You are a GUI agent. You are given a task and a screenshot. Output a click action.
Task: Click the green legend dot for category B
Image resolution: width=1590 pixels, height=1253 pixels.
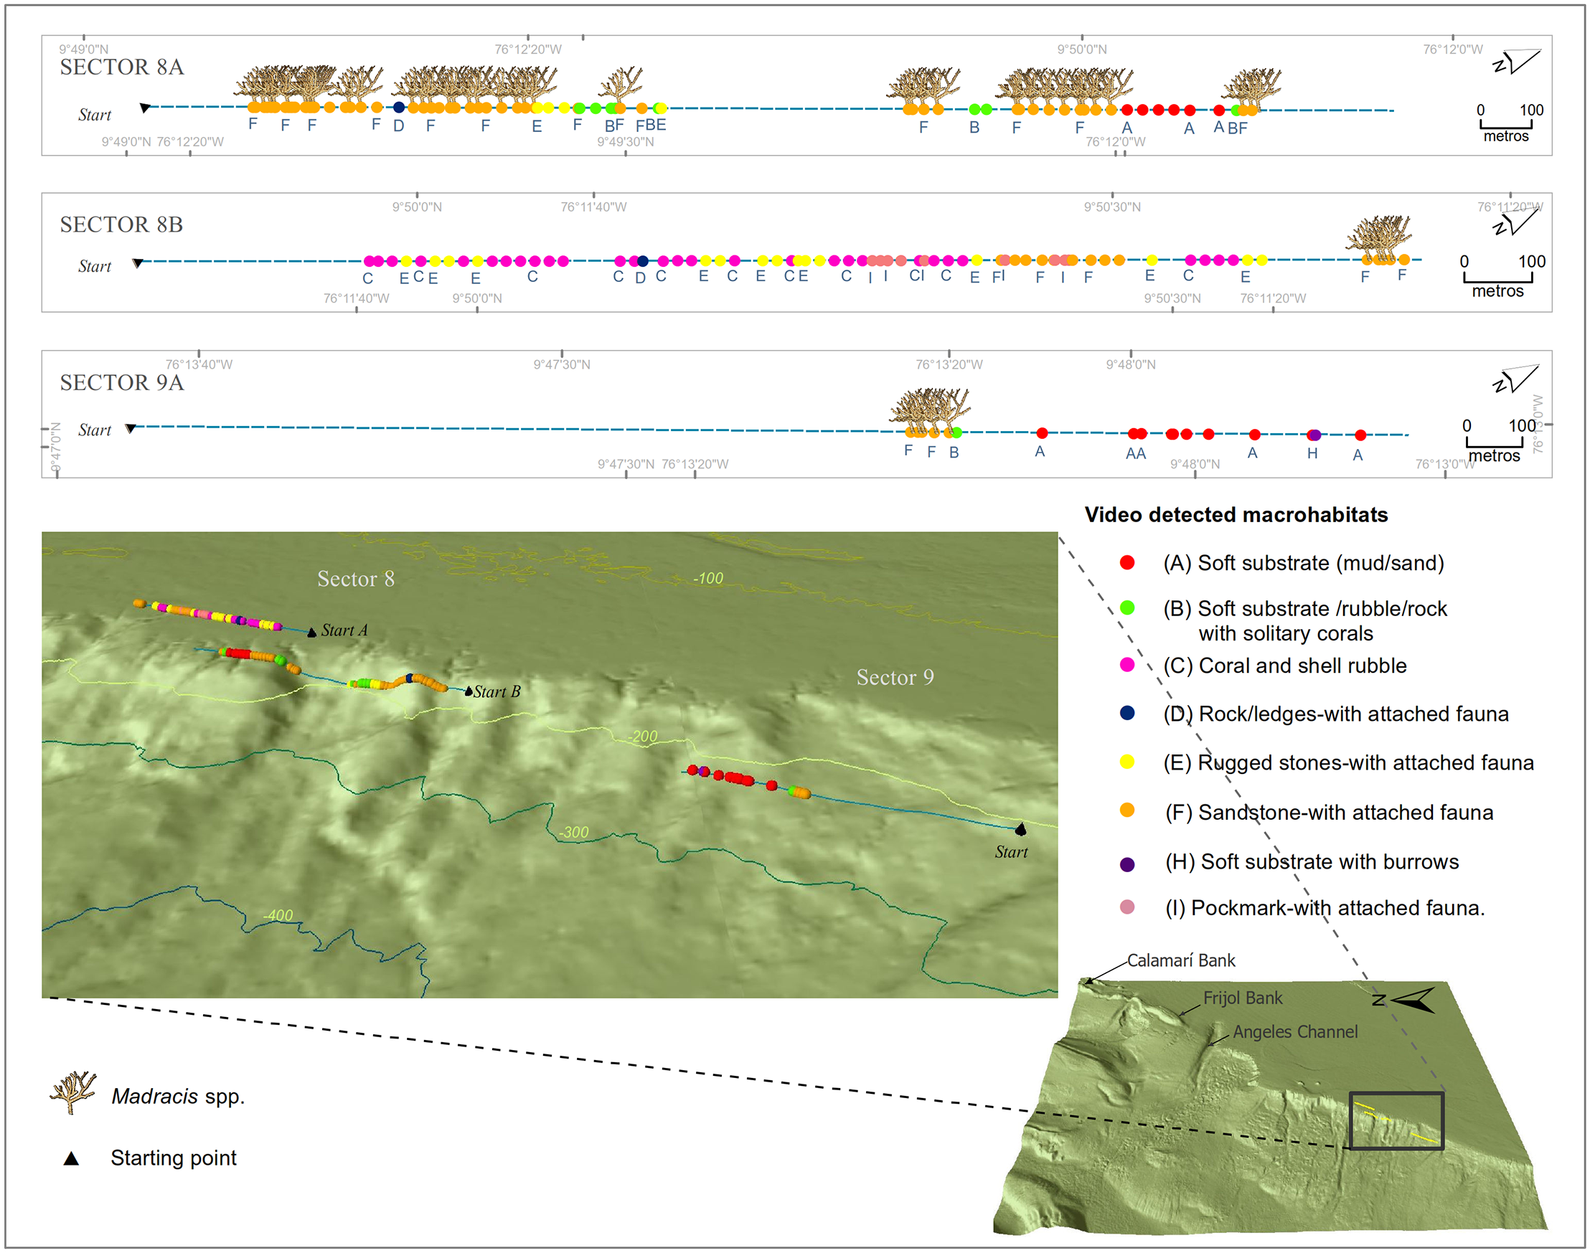tap(1127, 607)
